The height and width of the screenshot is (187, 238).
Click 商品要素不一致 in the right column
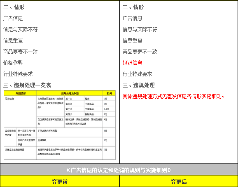click(x=140, y=52)
